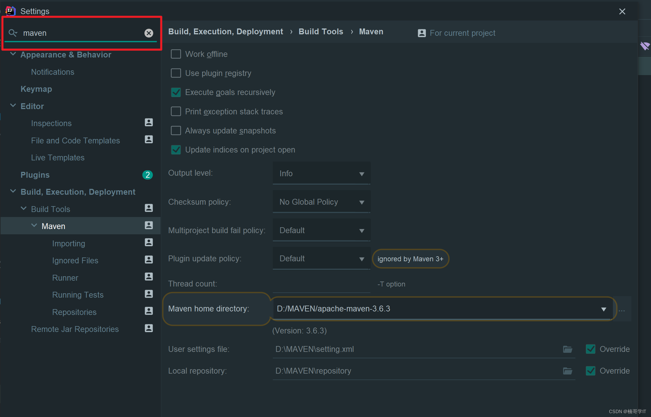Open the Output level dropdown
Screen dimensions: 651x417
321,174
